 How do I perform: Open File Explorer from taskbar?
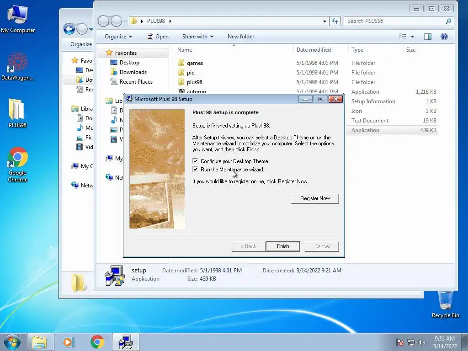click(39, 342)
